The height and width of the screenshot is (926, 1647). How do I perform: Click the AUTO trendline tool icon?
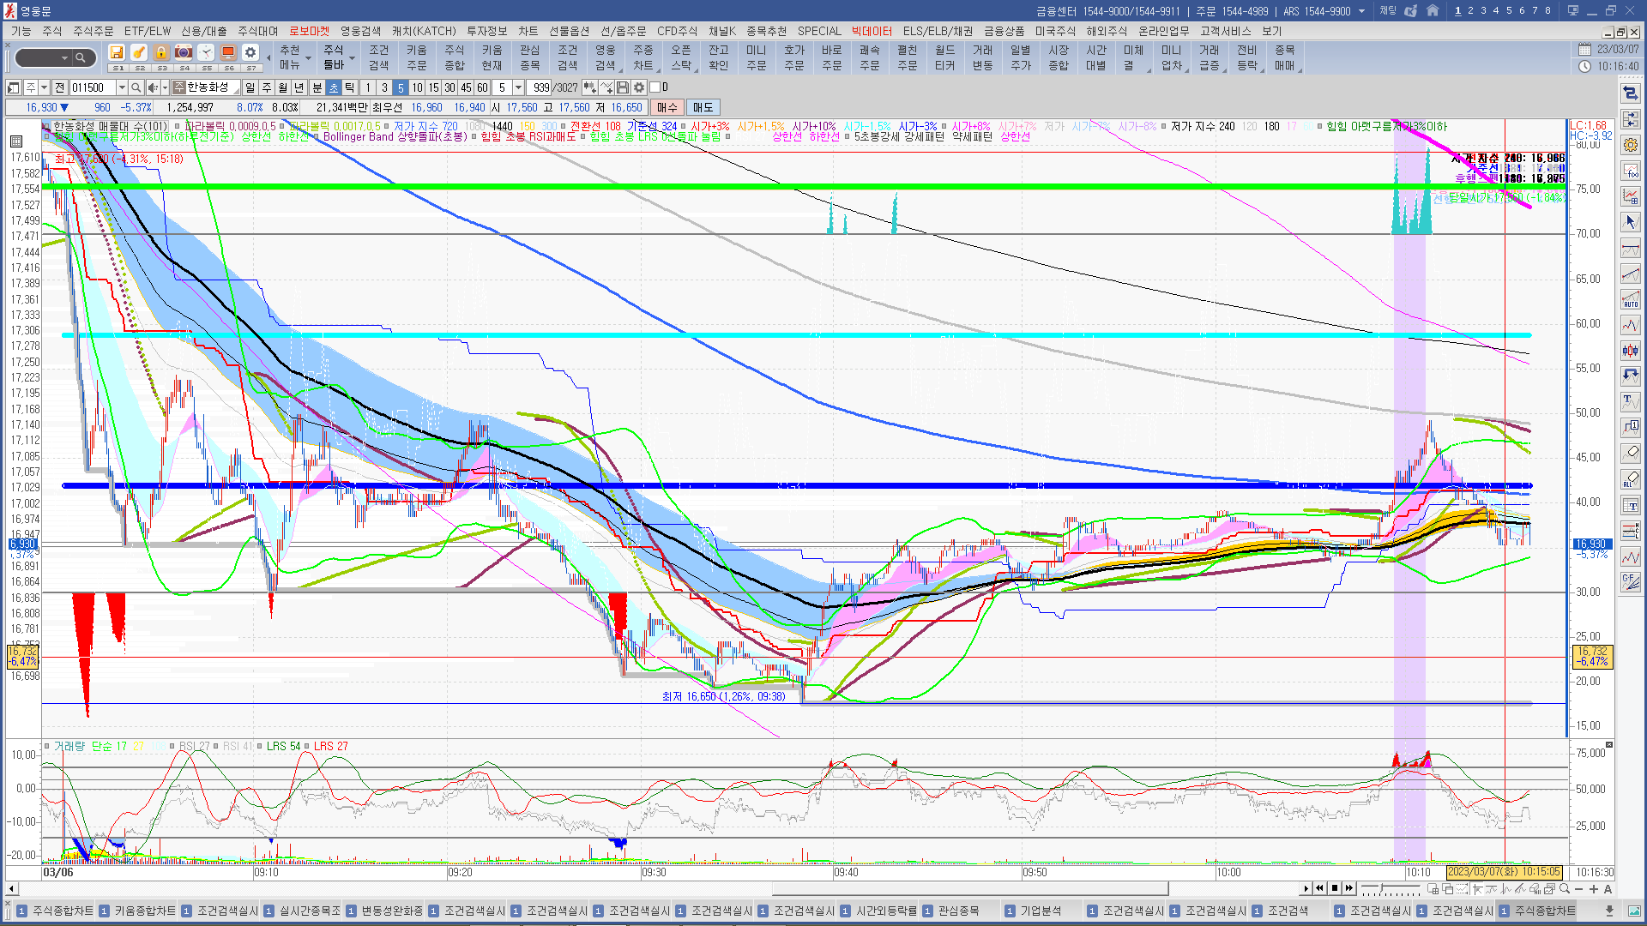(x=1630, y=299)
